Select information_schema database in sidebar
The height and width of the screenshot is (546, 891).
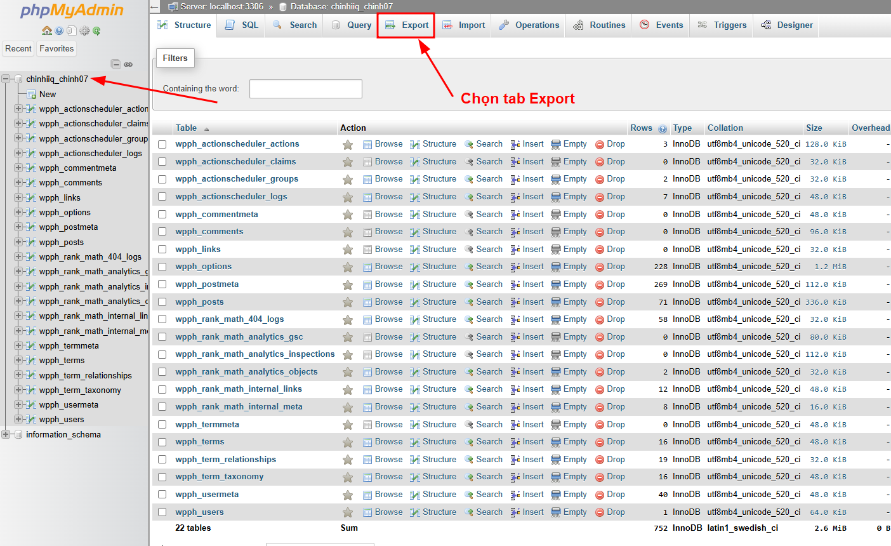click(63, 435)
